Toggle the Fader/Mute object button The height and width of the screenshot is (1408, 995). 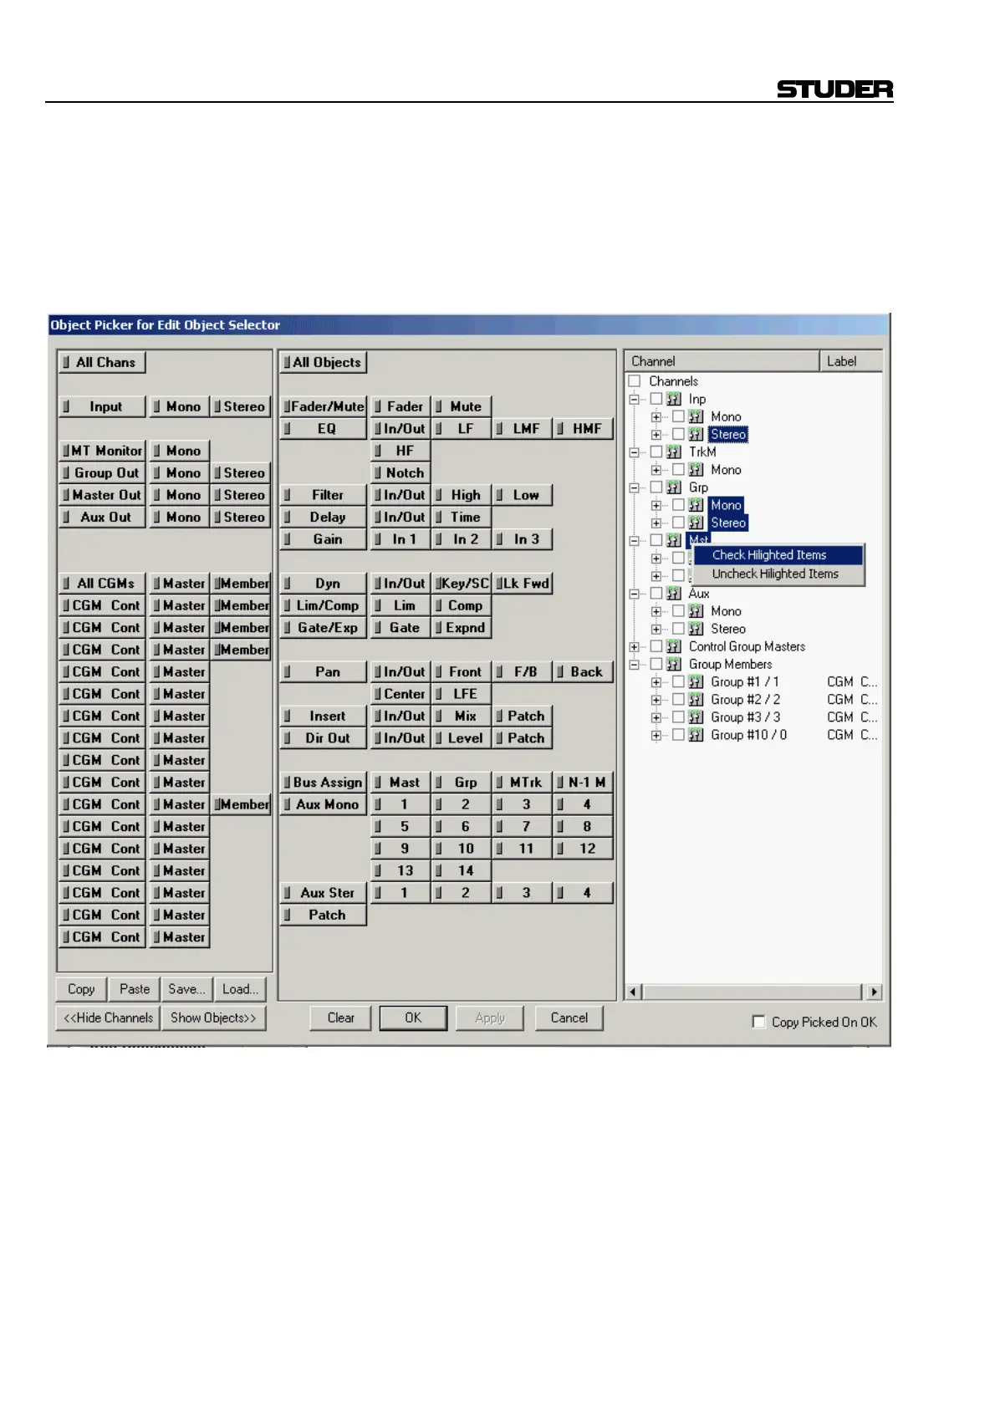click(x=323, y=406)
